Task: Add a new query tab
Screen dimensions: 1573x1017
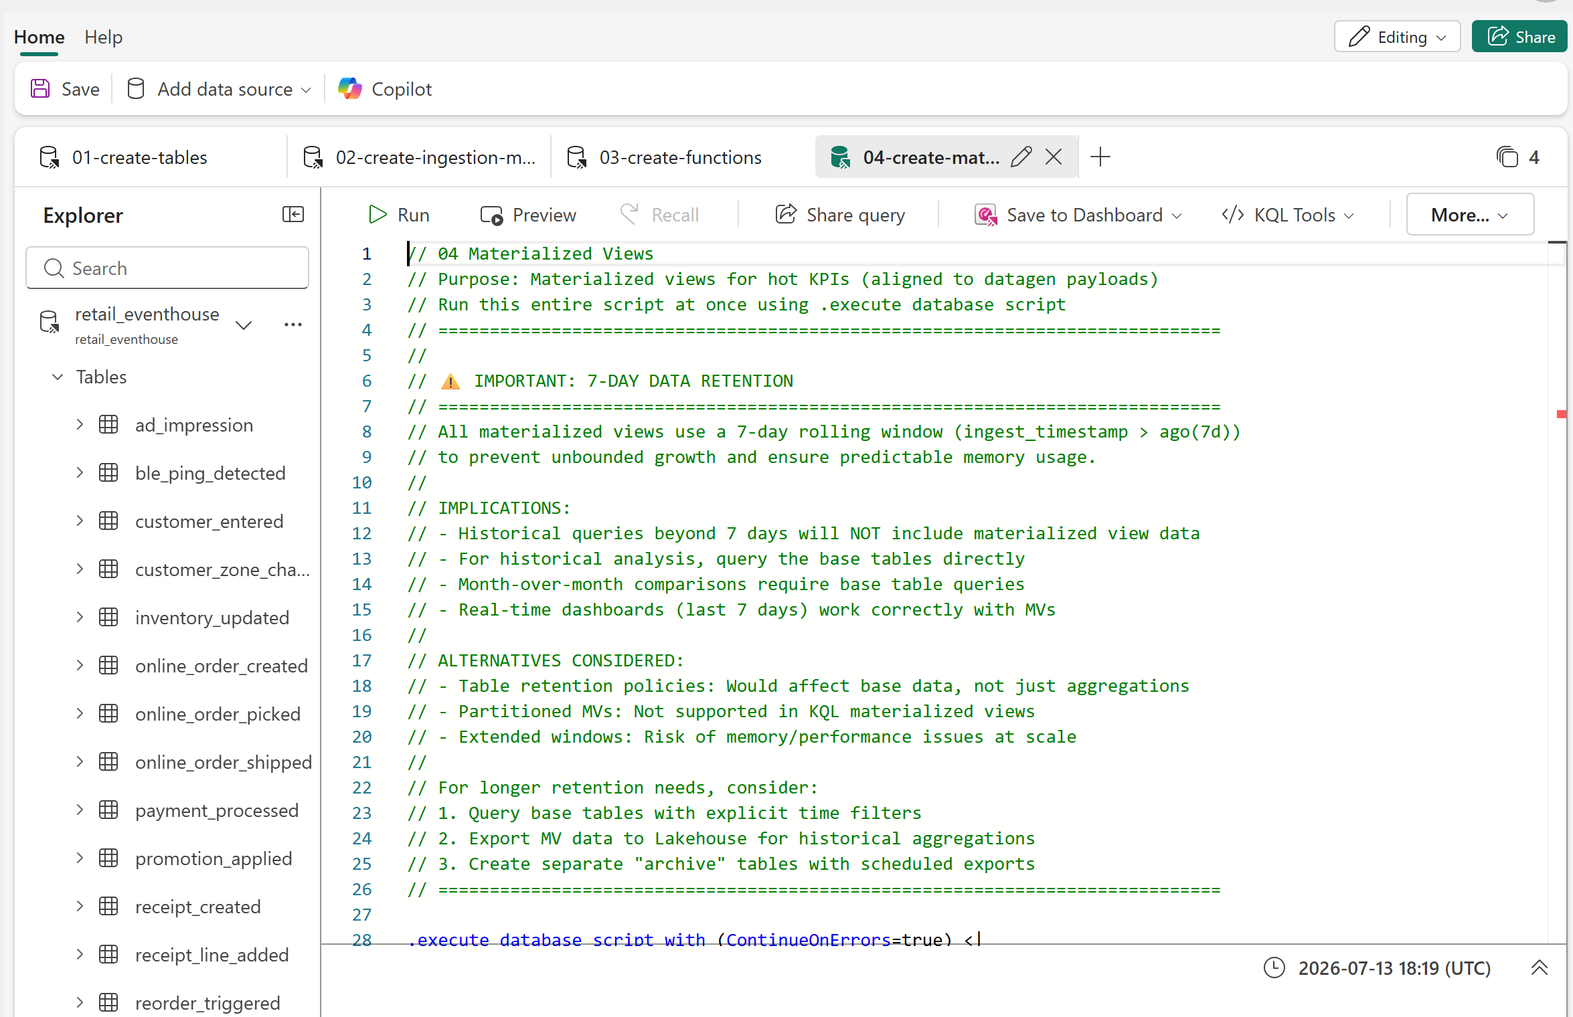Action: (x=1100, y=157)
